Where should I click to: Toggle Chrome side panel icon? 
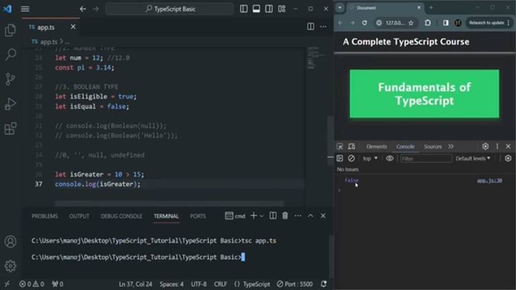point(445,23)
